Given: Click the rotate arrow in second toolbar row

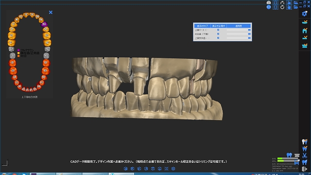Looking at the screenshot, I should click(x=282, y=7).
